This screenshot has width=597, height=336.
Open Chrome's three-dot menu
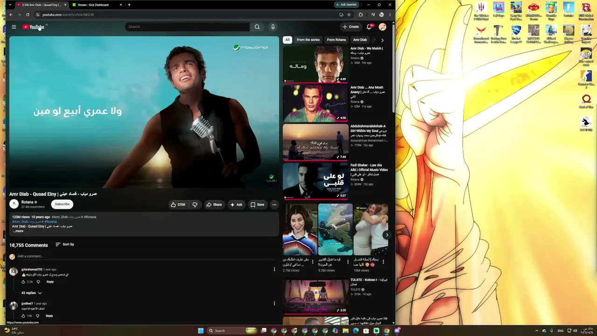(x=390, y=14)
